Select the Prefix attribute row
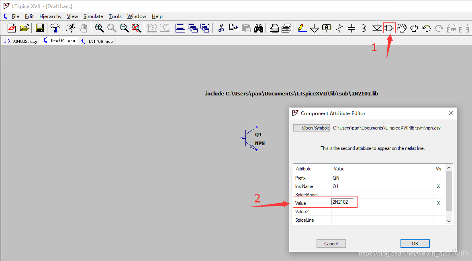472x261 pixels. click(369, 178)
